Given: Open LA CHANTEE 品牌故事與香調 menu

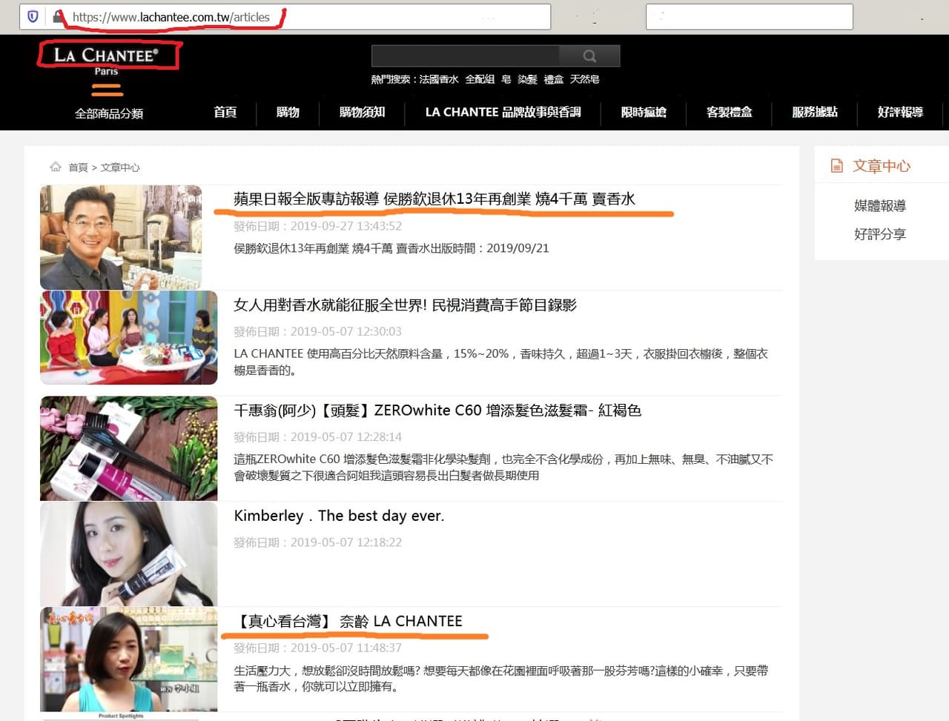Looking at the screenshot, I should 503,112.
